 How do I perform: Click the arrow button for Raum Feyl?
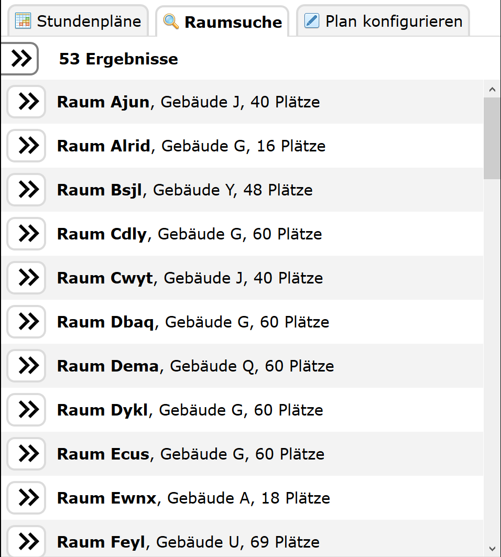(x=26, y=542)
